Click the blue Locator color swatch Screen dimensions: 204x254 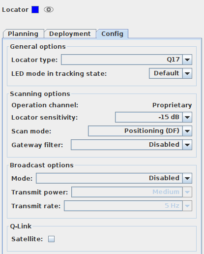coord(35,10)
